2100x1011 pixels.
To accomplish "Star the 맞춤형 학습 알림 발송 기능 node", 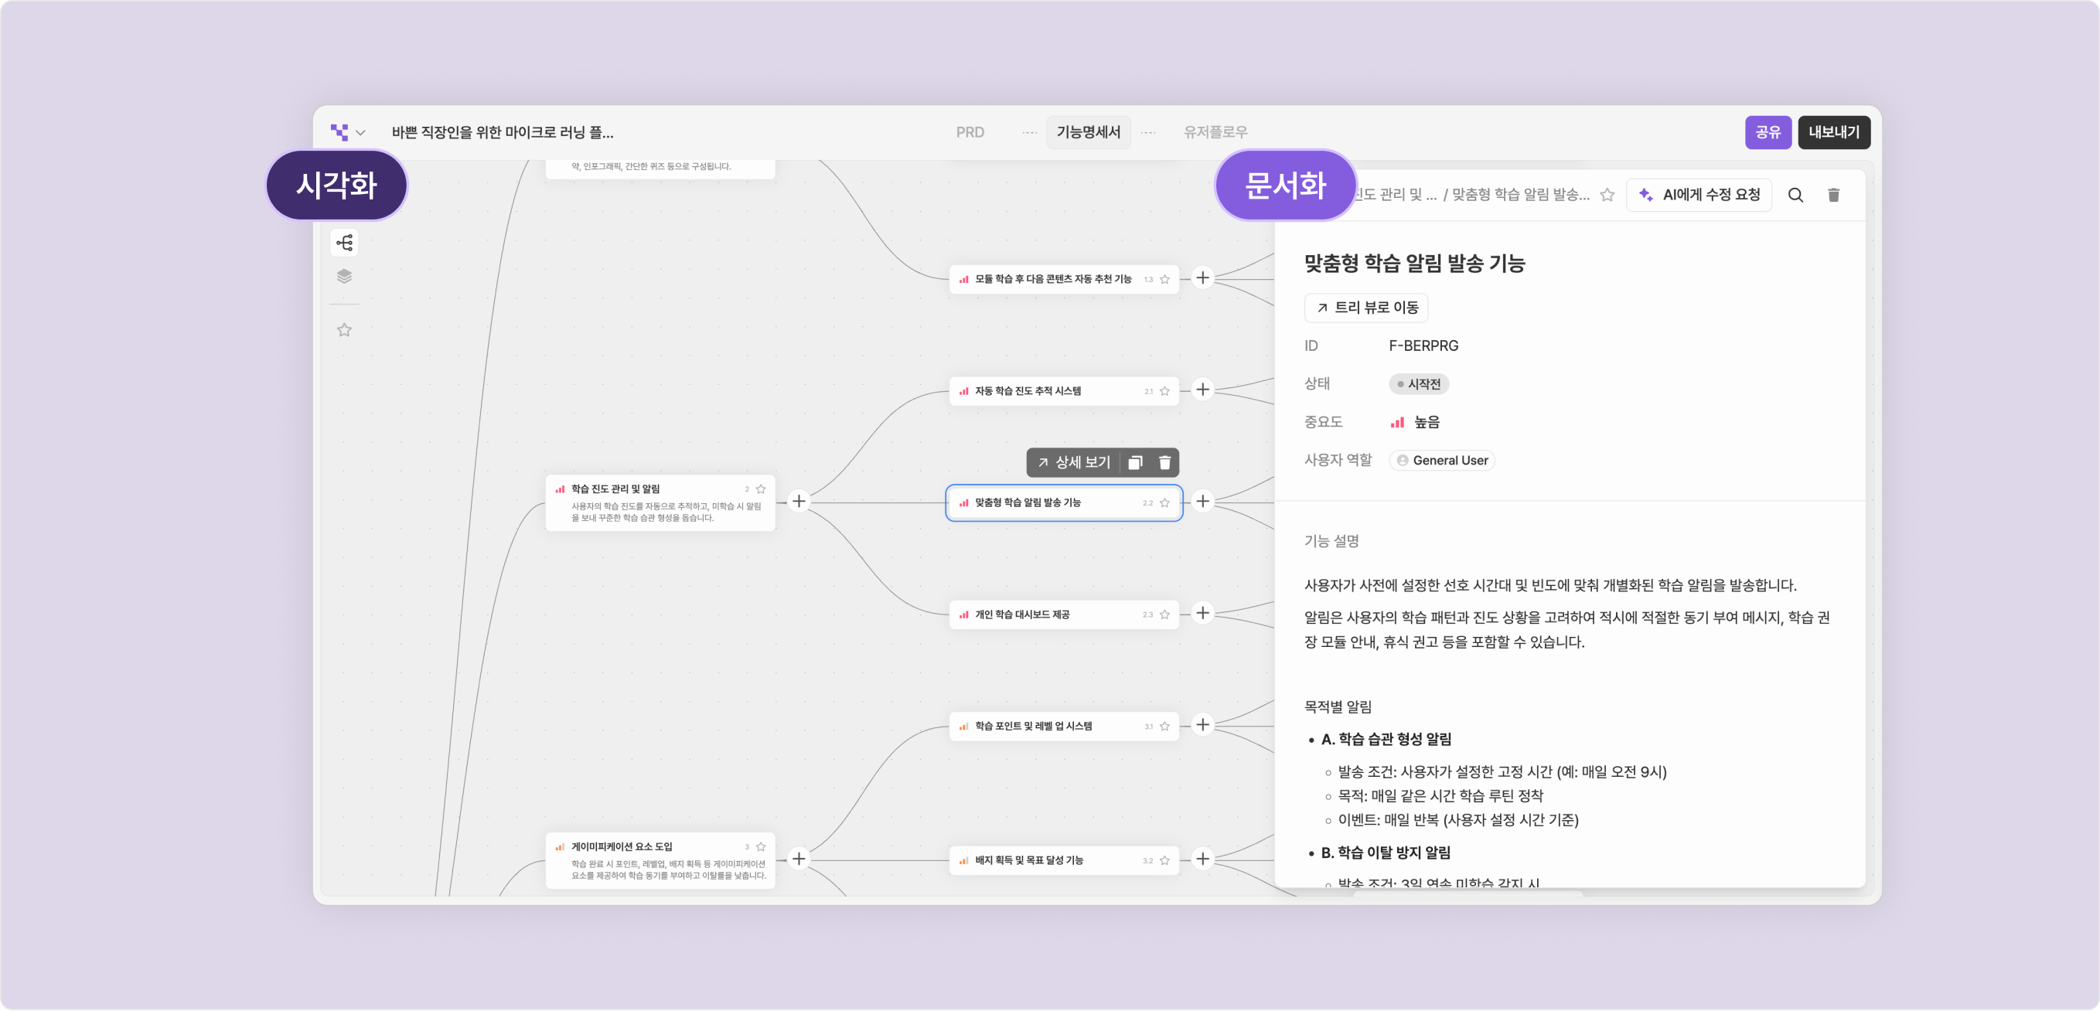I will coord(1164,502).
